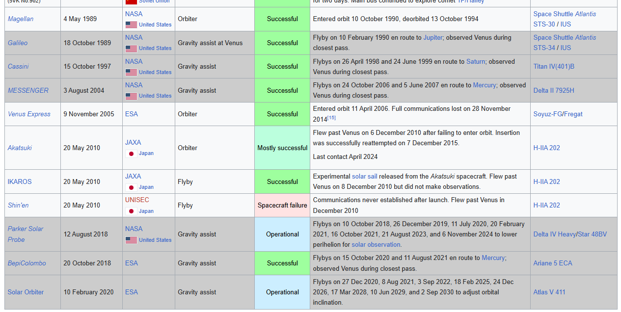The width and height of the screenshot is (621, 312).
Task: Open Mercury link in BepiColombo description
Action: pos(493,258)
